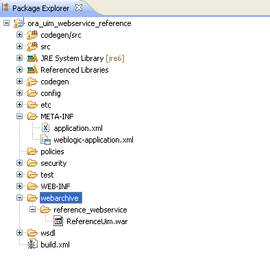
Task: Select Referenced Libraries label
Action: 75,70
